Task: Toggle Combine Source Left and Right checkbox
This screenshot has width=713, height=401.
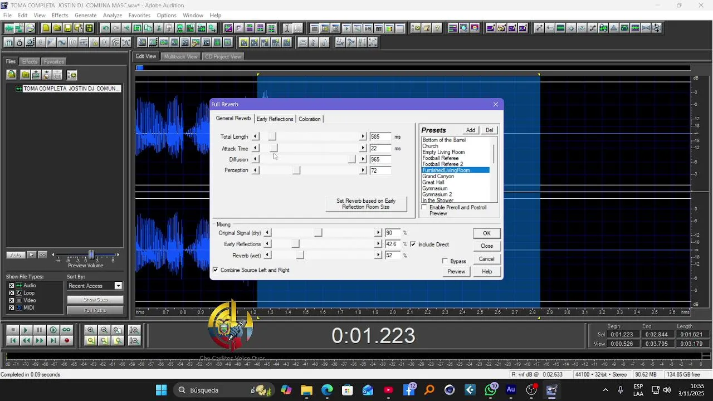Action: [216, 270]
